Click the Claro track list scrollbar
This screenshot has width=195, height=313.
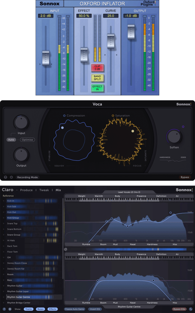(63, 238)
